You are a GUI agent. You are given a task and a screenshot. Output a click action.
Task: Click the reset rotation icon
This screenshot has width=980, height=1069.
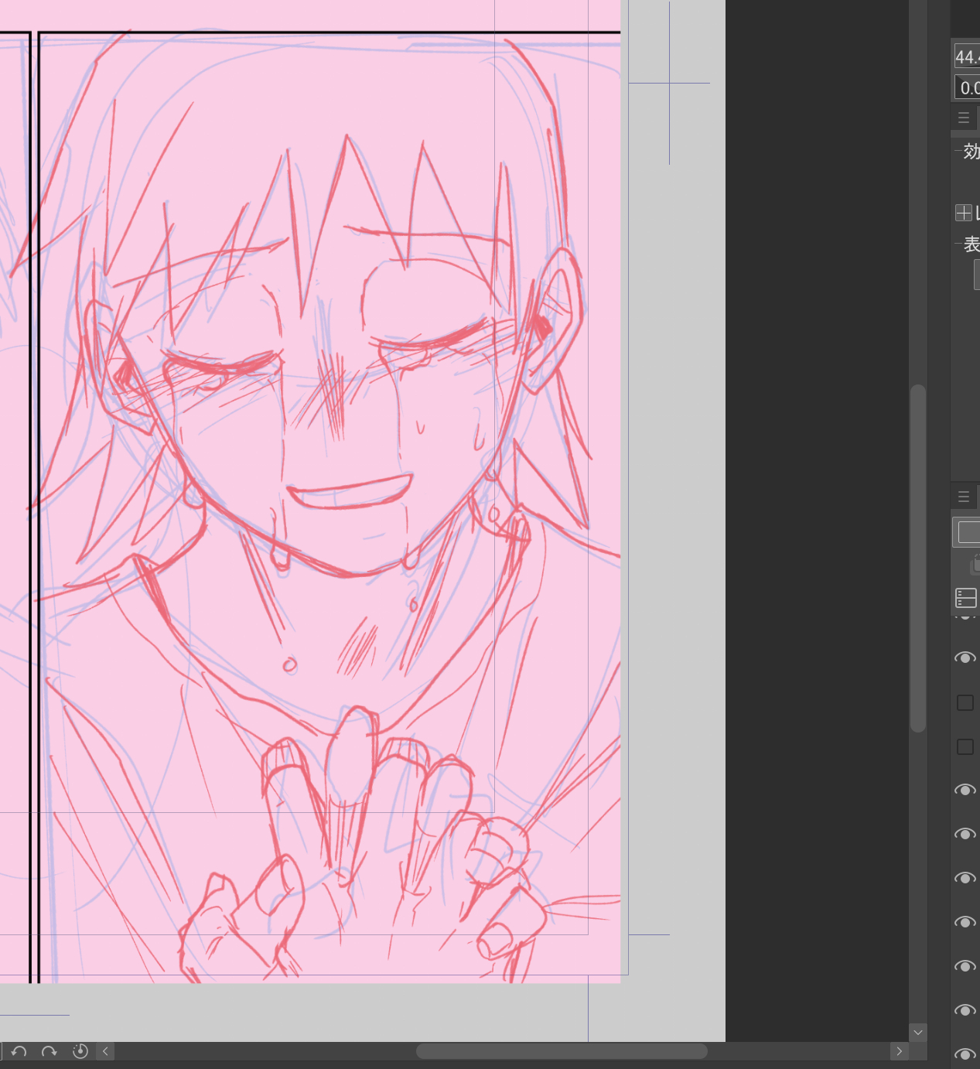pyautogui.click(x=80, y=1051)
